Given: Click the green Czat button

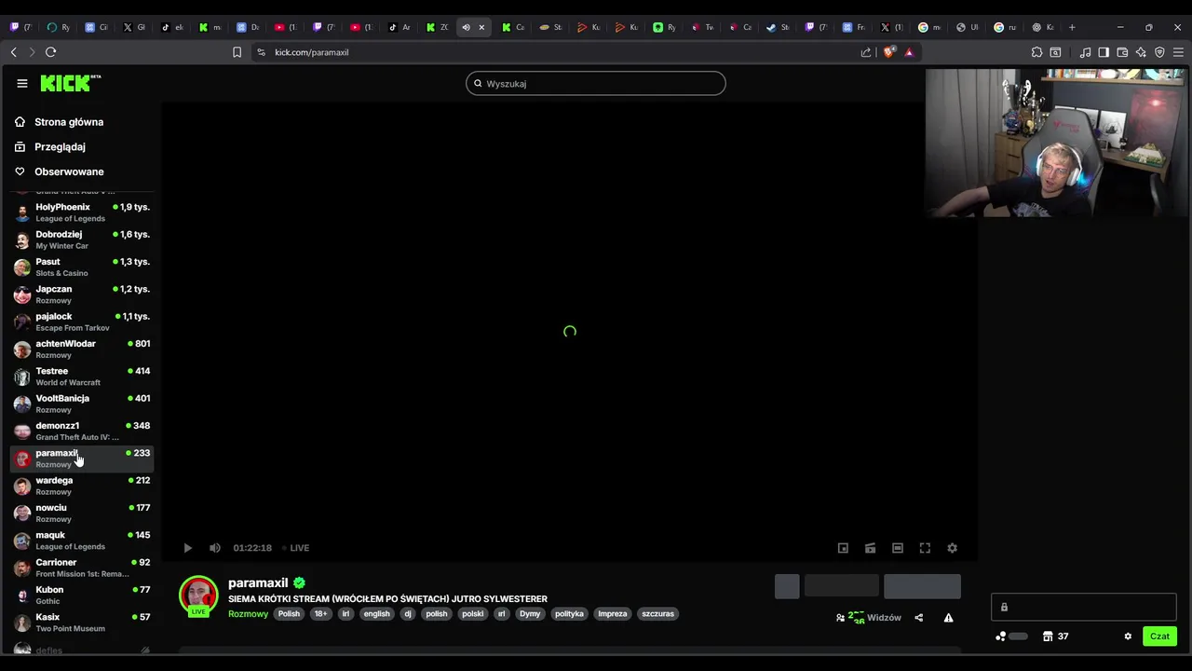Looking at the screenshot, I should 1159,637.
